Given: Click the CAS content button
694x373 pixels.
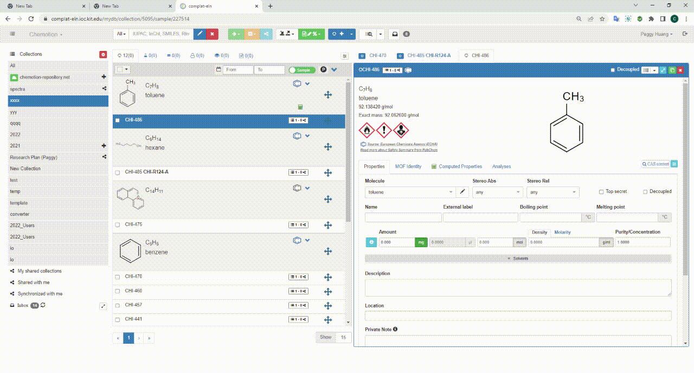Looking at the screenshot, I should tap(655, 164).
